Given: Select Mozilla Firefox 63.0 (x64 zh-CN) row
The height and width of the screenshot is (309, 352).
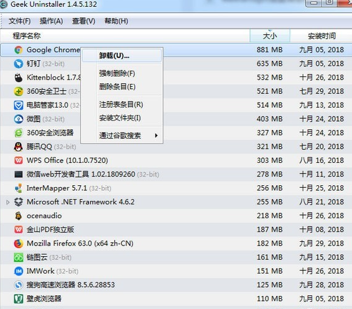Looking at the screenshot, I should pyautogui.click(x=176, y=244).
